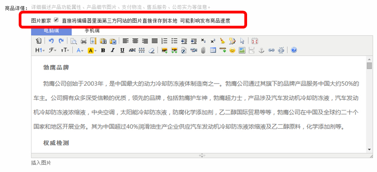Click the redo arrow icon

[x=61, y=41]
